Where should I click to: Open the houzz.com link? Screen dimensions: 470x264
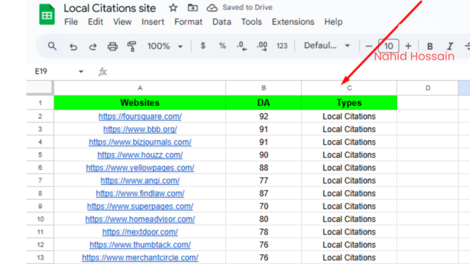140,155
